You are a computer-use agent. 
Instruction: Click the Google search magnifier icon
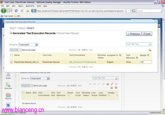(162, 11)
